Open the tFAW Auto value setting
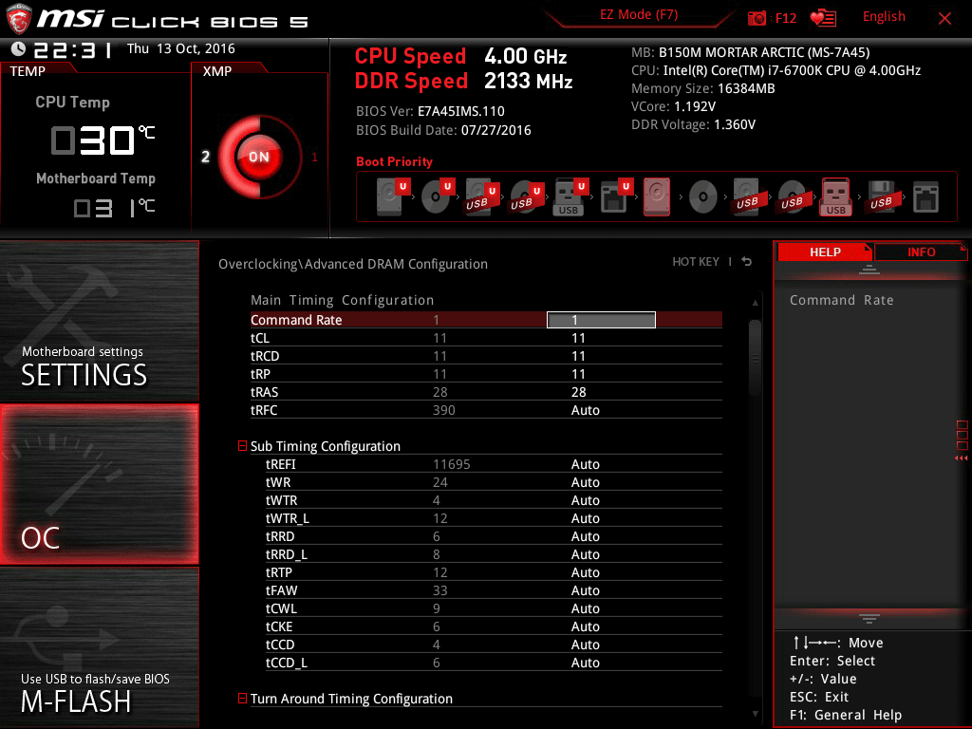Screen dimensions: 972x729 (x=585, y=590)
